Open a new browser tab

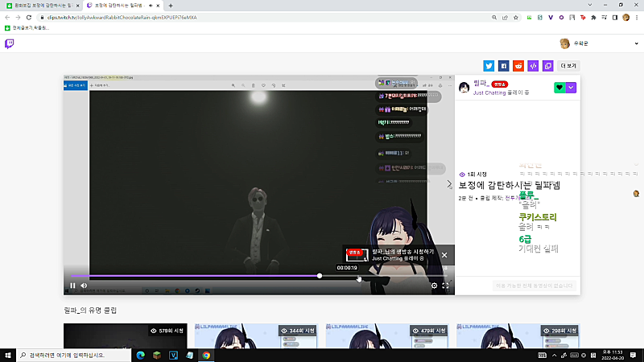(x=171, y=6)
